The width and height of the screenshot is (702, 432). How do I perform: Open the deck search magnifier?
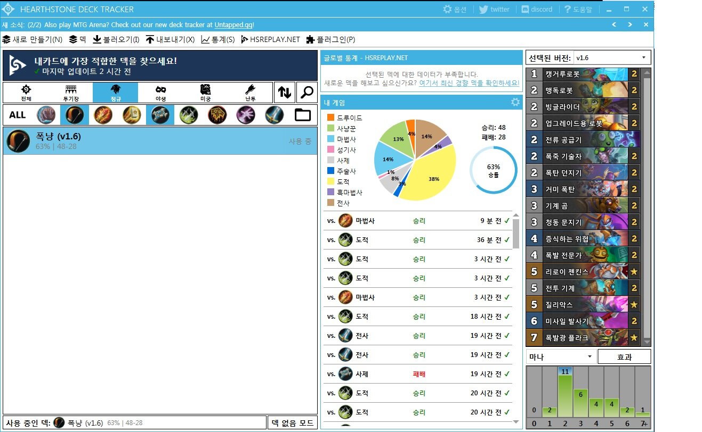pos(307,93)
